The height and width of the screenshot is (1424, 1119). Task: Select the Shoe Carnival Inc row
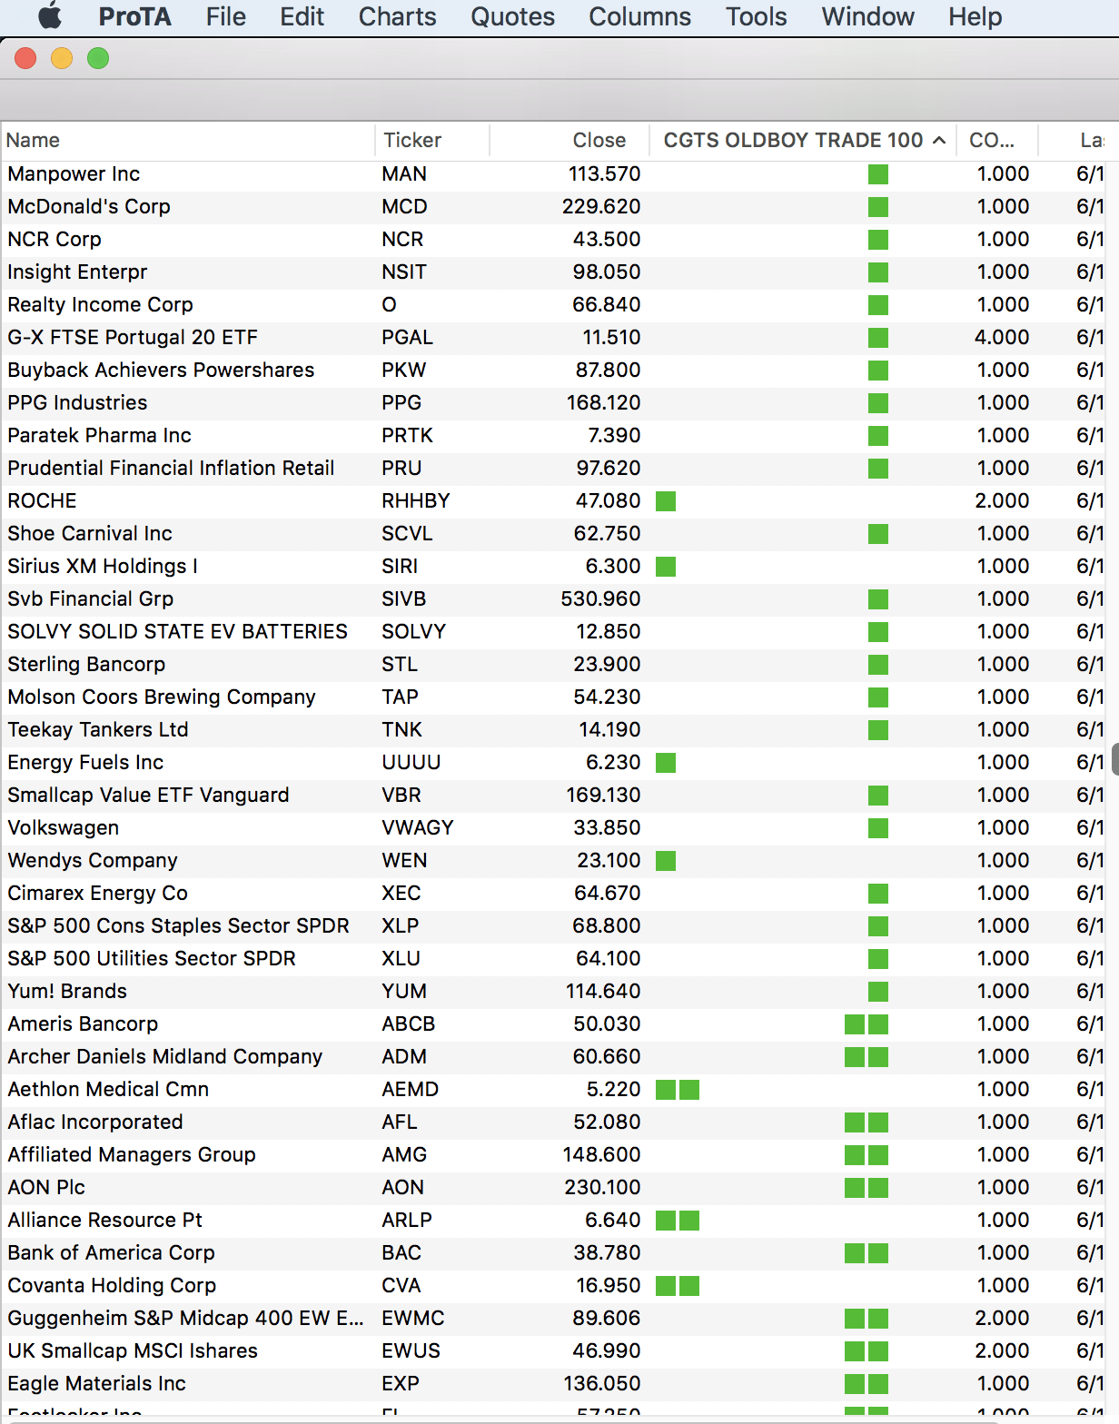[x=553, y=534]
